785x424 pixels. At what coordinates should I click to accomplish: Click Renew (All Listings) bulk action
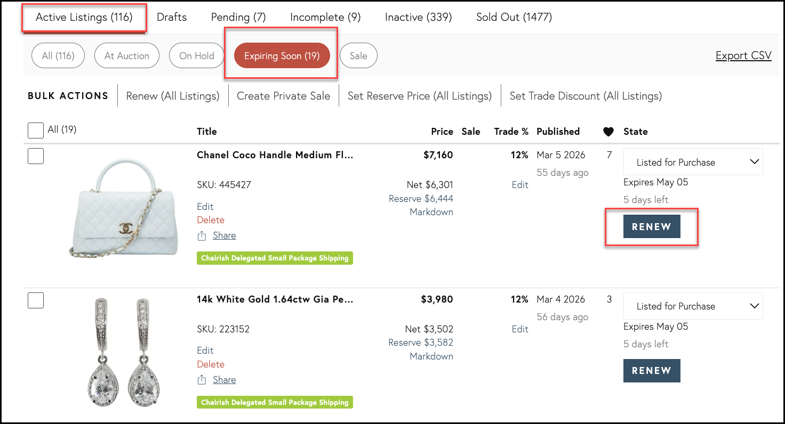coord(173,96)
